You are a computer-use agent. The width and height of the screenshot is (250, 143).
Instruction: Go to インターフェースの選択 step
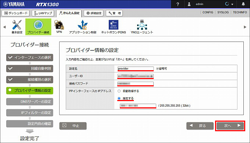pyautogui.click(x=30, y=57)
